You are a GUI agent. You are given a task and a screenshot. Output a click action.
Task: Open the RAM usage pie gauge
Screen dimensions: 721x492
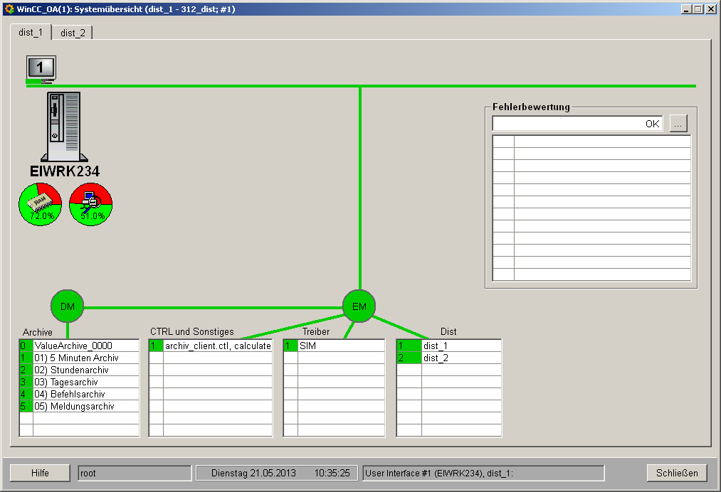41,205
